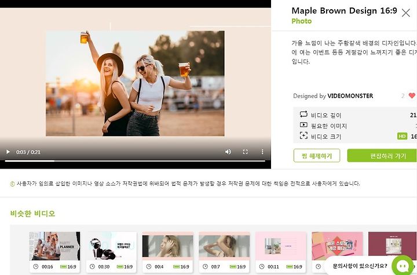
Task: Click the 문의사항이 있으신가요? chat prompt
Action: [360, 266]
